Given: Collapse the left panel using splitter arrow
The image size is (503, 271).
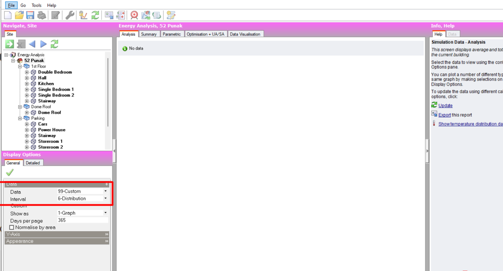Looking at the screenshot, I should click(114, 151).
